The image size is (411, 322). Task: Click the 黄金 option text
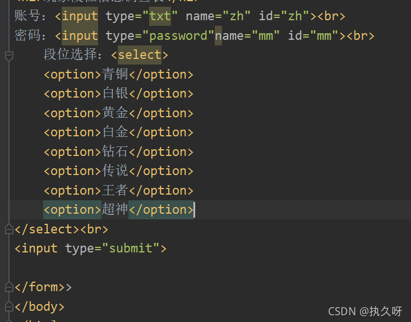tap(115, 113)
